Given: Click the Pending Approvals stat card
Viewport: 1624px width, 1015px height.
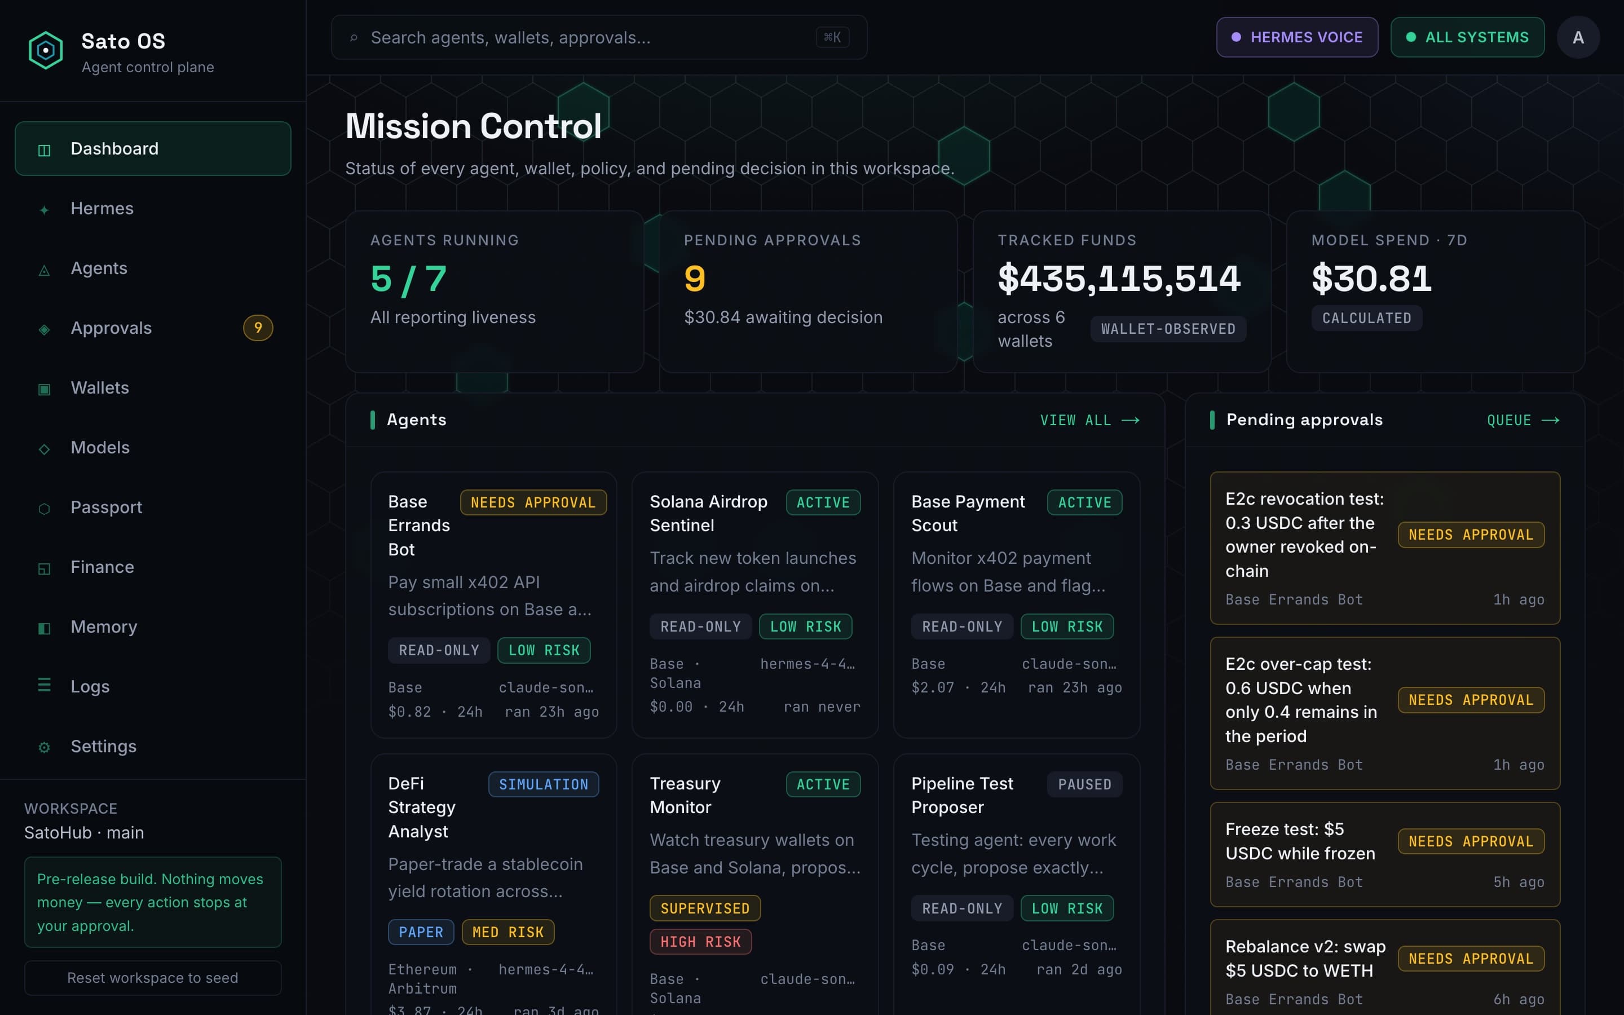Looking at the screenshot, I should pos(808,292).
